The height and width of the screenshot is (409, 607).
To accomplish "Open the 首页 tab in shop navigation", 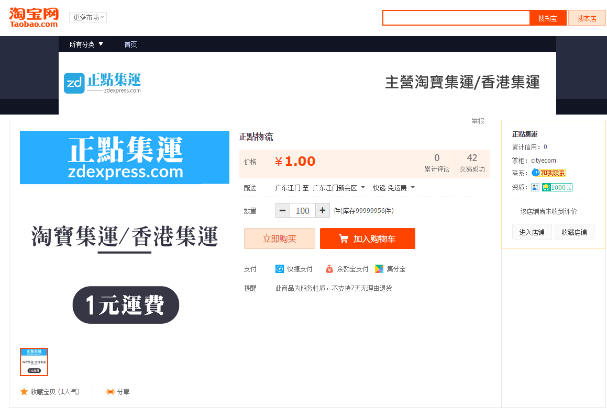I will 130,44.
